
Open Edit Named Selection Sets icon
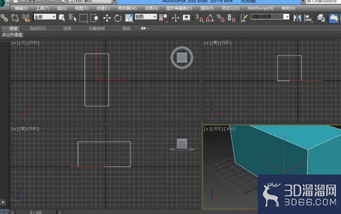point(244,18)
